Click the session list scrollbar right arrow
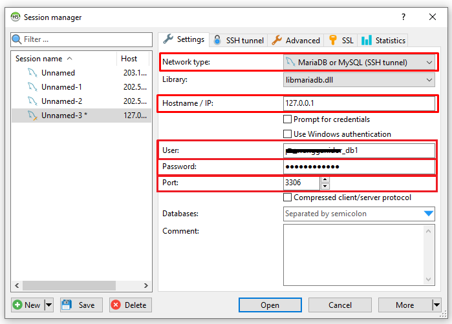452x324 pixels. point(146,285)
